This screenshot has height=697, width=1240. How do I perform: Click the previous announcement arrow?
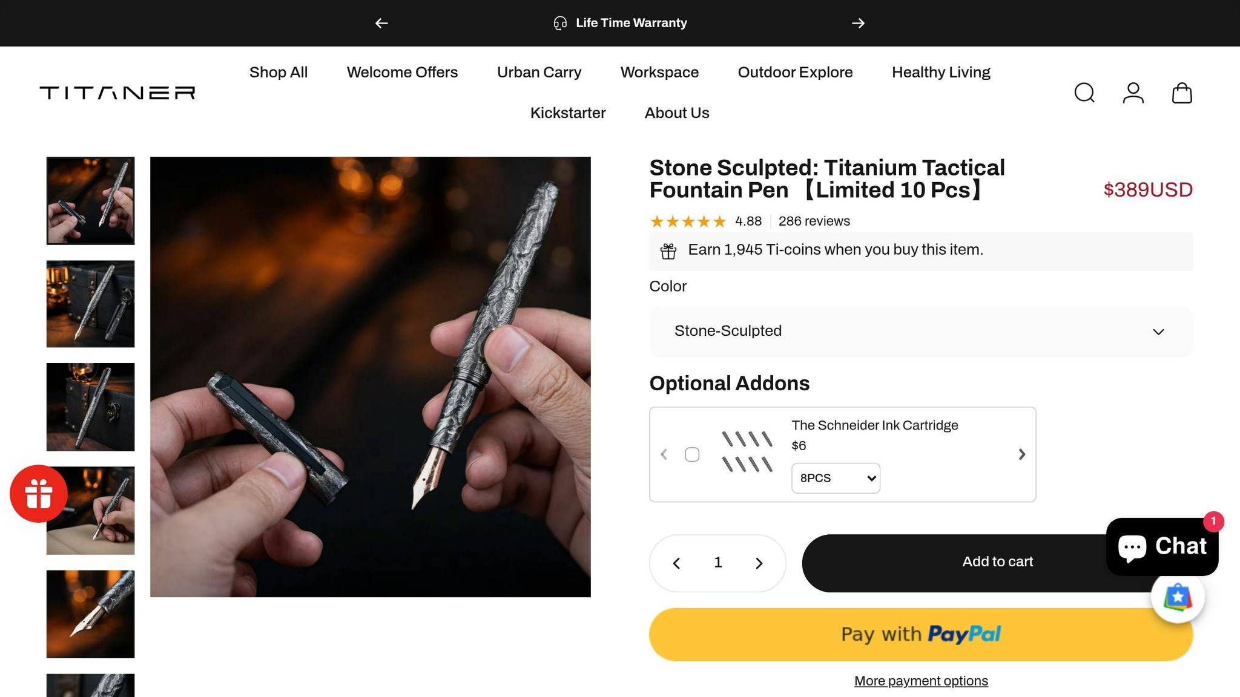[381, 23]
